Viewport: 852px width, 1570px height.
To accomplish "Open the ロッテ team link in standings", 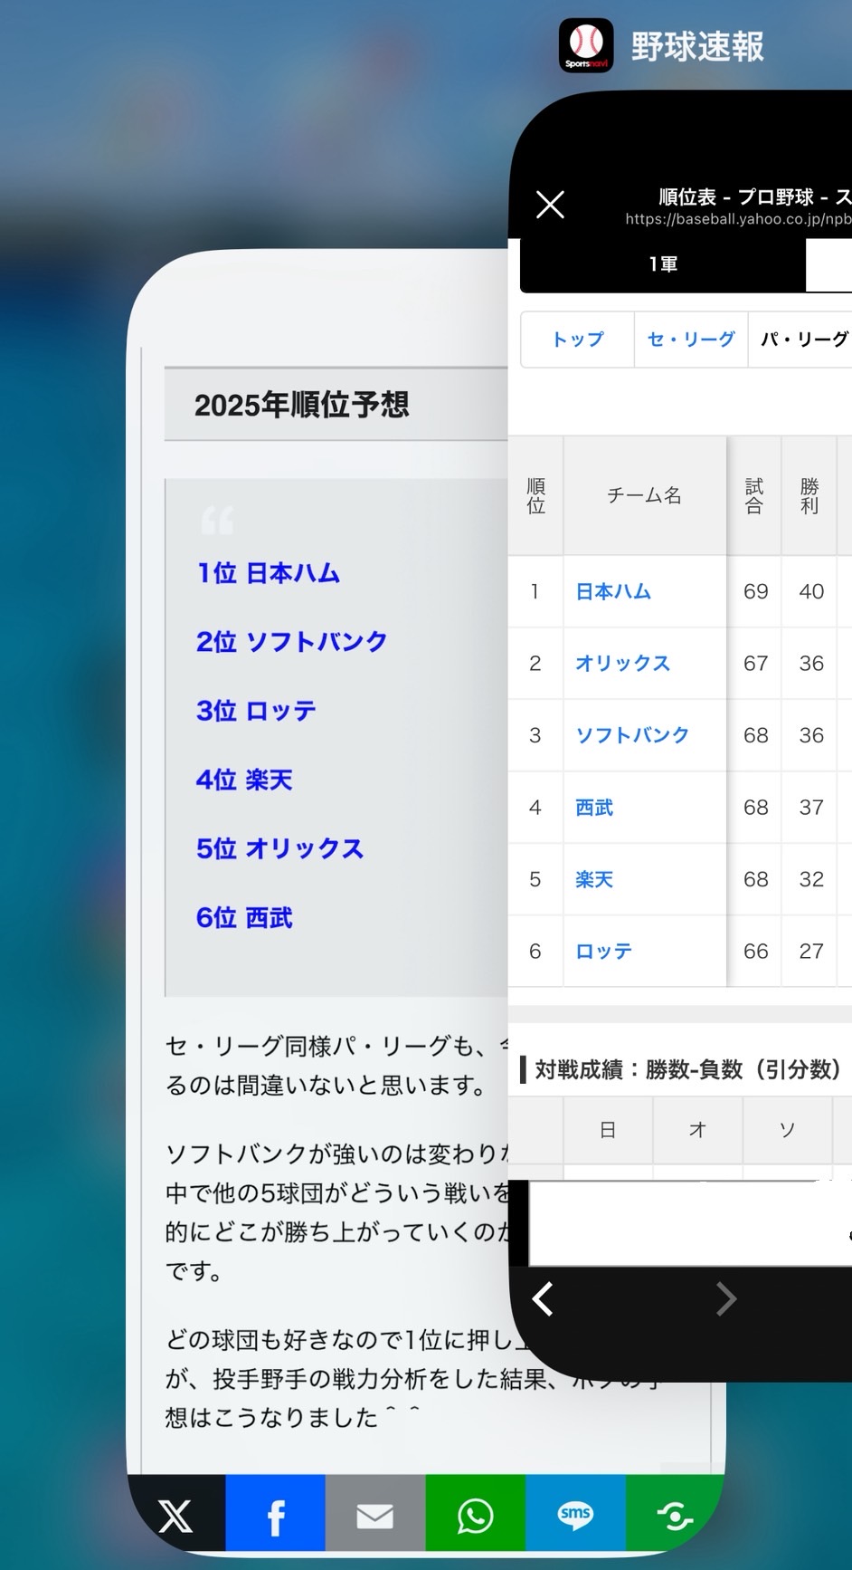I will (x=603, y=952).
